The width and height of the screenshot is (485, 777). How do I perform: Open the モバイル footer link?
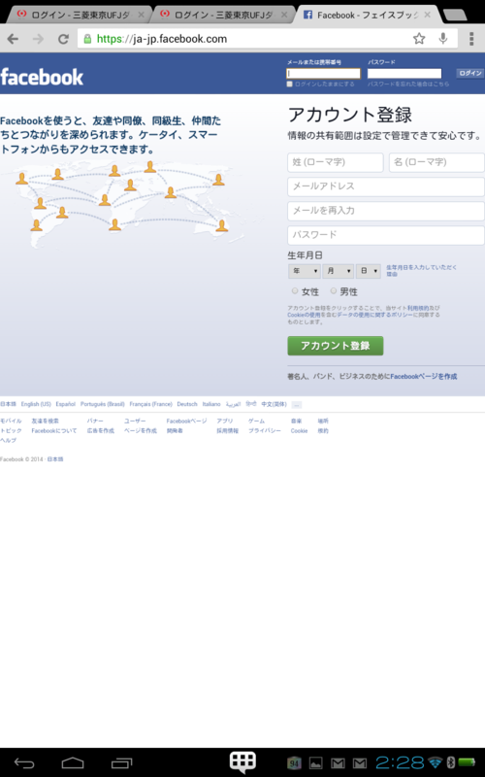(11, 422)
